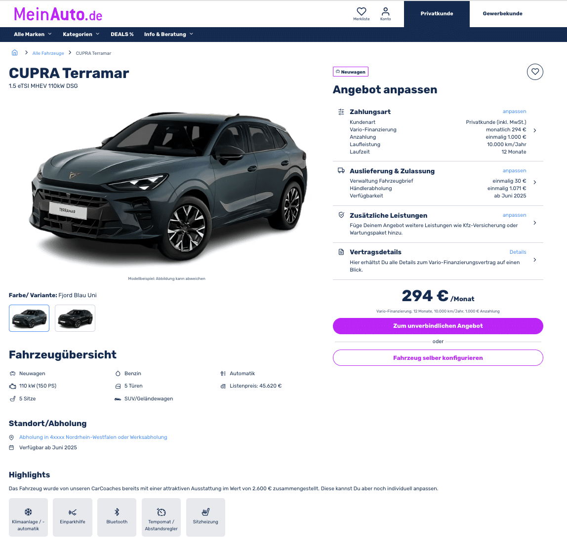Open the Konto account icon
The image size is (567, 549).
[x=385, y=14]
